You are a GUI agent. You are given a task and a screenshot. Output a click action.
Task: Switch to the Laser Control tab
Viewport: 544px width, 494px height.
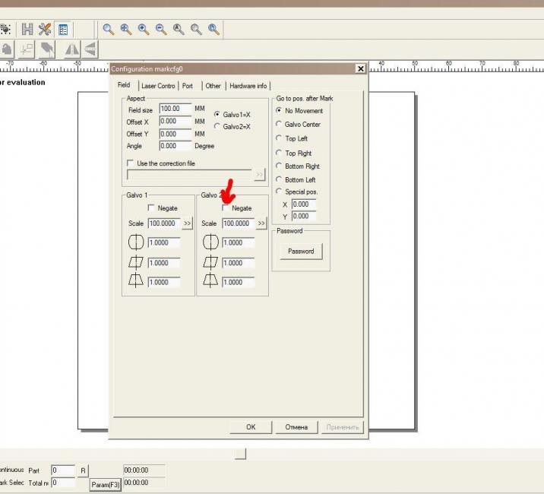[158, 86]
